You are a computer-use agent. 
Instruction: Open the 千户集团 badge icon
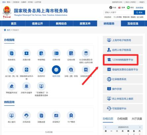coord(71,115)
